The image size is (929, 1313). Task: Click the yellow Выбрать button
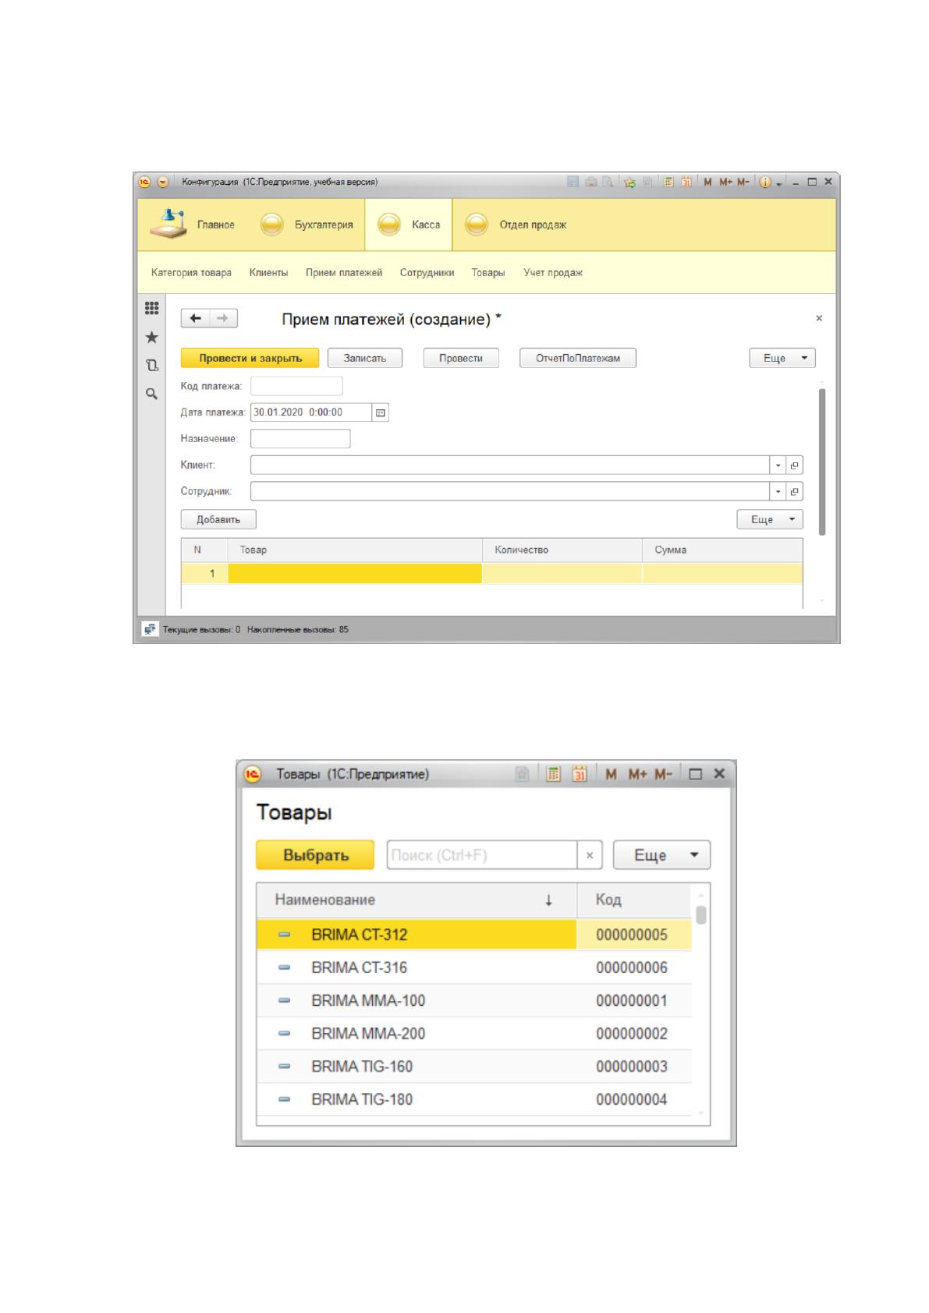tap(315, 855)
